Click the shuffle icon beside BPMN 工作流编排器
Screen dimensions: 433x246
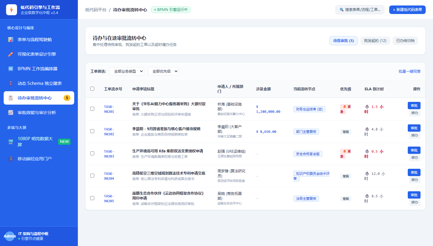coord(11,69)
